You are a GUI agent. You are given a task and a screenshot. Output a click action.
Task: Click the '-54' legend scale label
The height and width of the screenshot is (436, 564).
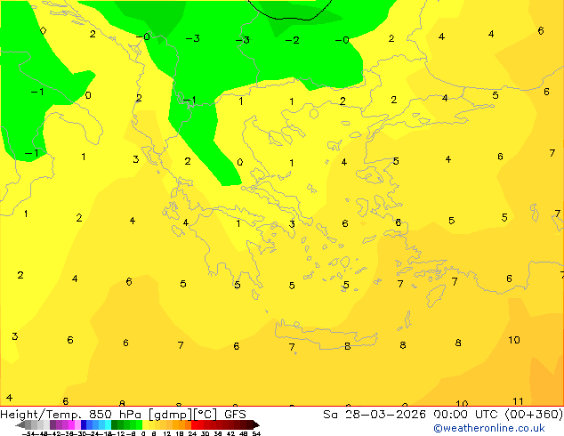(28, 434)
